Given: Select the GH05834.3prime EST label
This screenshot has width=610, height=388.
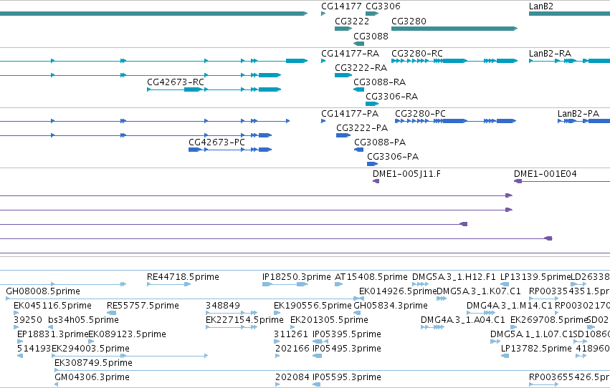Looking at the screenshot, I should coord(391,306).
